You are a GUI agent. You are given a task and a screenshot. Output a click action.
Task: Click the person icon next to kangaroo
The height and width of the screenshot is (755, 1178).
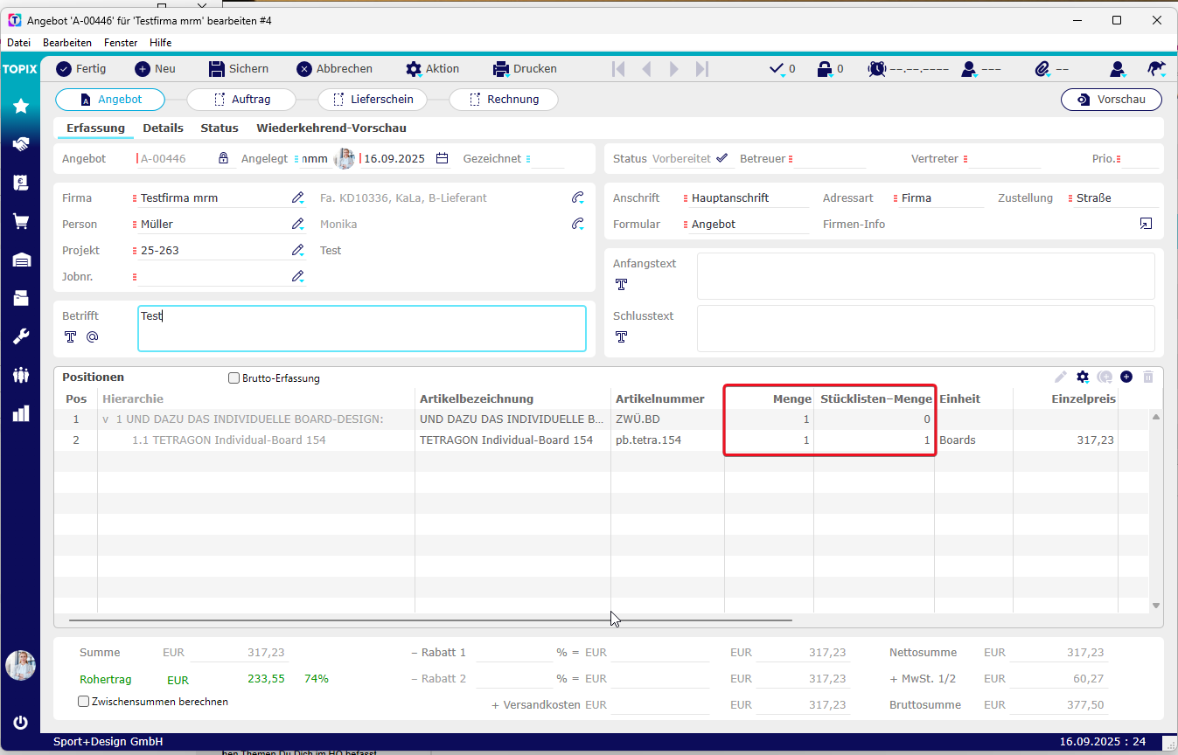click(x=1117, y=68)
